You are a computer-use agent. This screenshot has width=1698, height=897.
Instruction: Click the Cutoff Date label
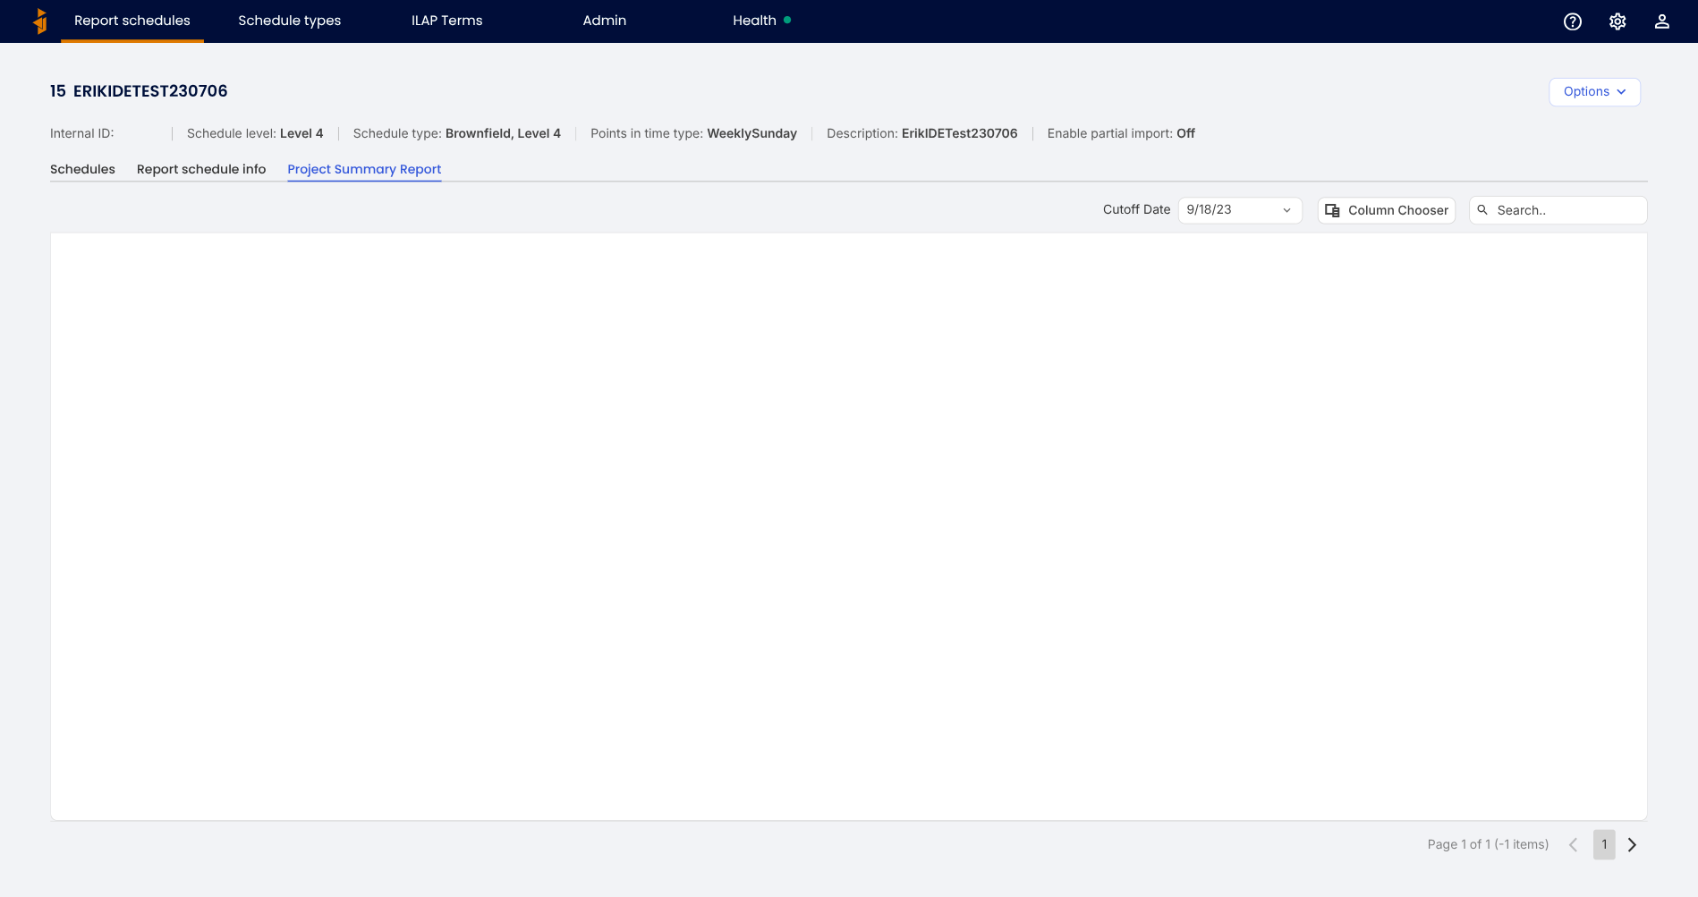[1136, 209]
